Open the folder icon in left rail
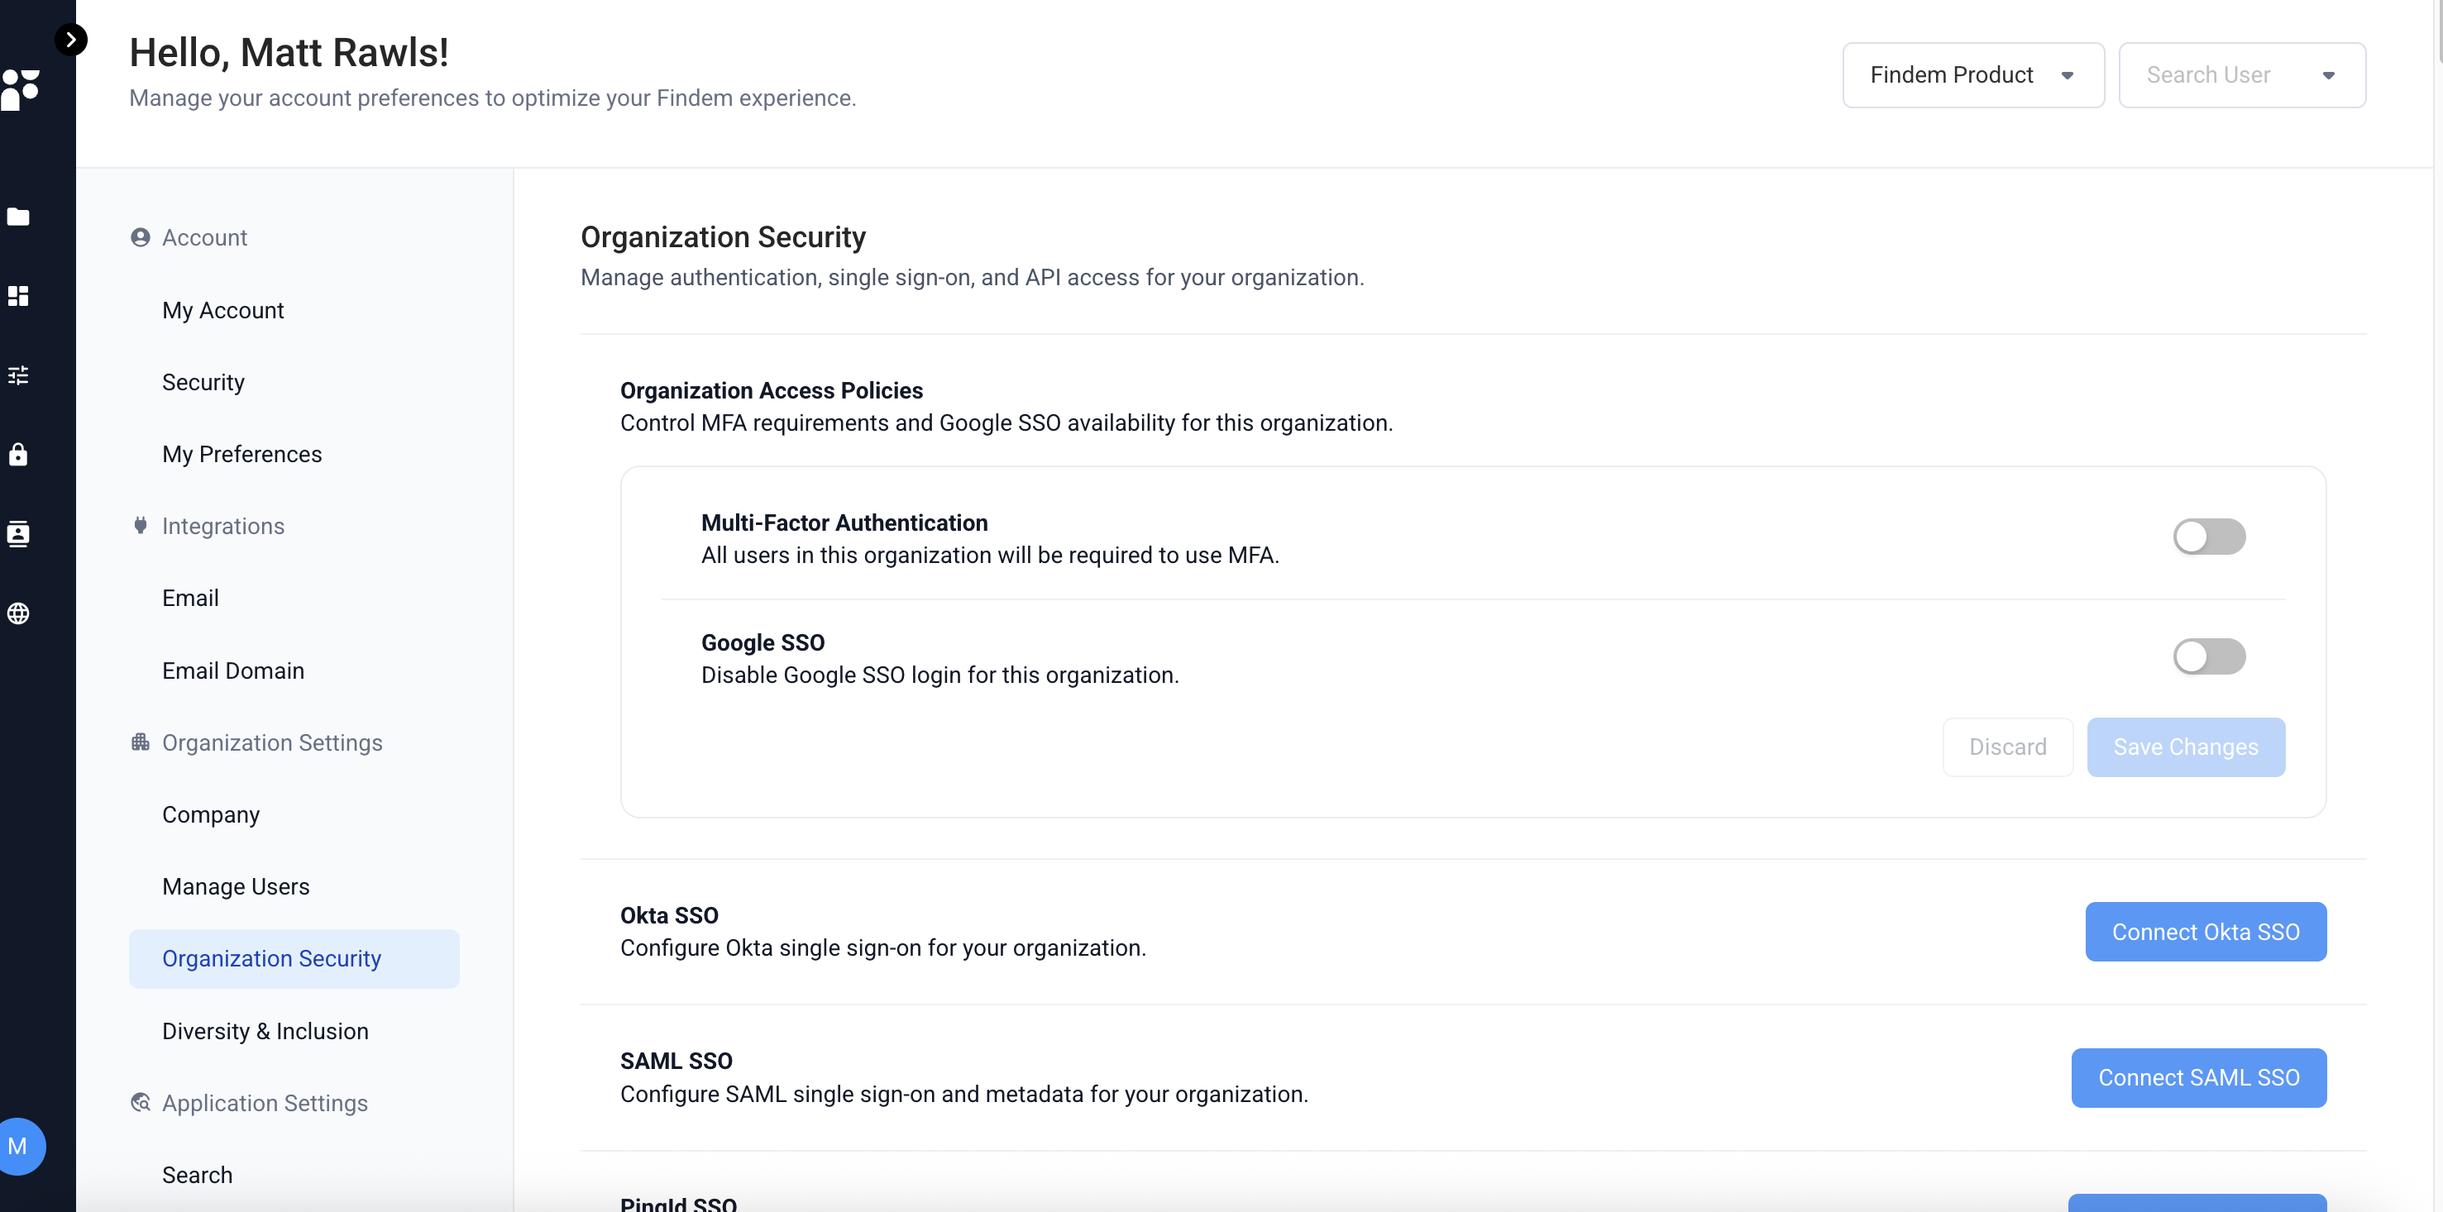Image resolution: width=2443 pixels, height=1212 pixels. tap(18, 217)
